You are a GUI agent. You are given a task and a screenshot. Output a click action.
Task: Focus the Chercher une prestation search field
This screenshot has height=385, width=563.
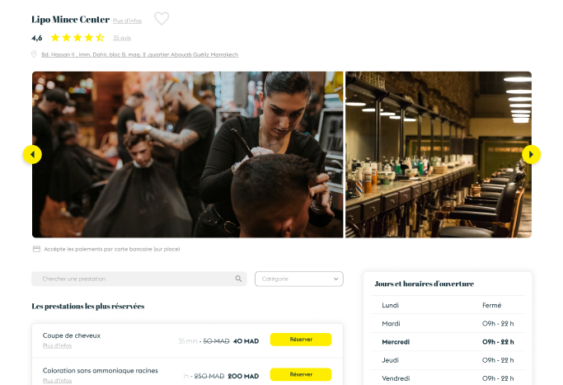pos(139,279)
